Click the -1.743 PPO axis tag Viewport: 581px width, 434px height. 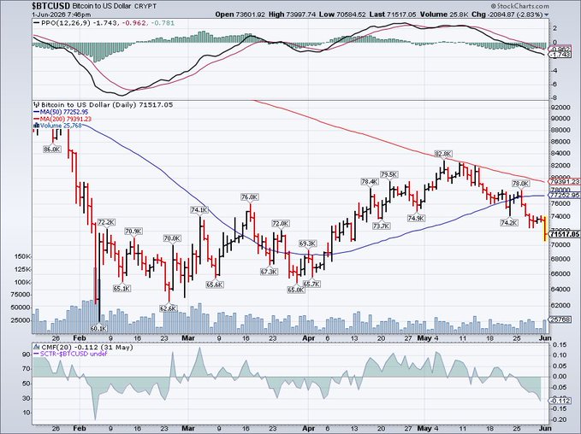pyautogui.click(x=560, y=55)
